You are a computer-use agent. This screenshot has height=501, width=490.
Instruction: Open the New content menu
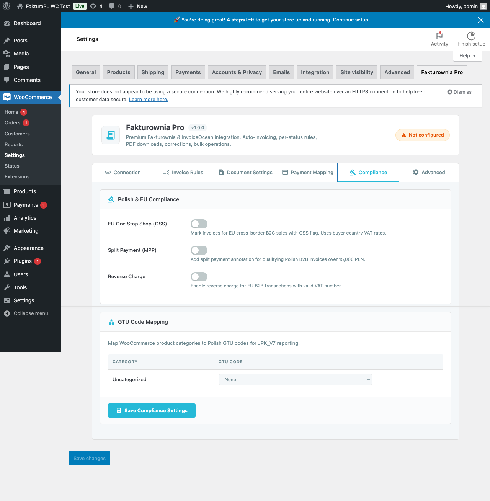138,6
